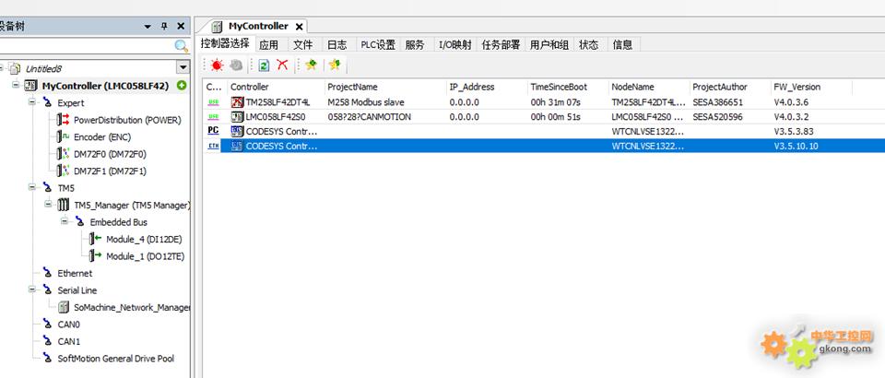The height and width of the screenshot is (378, 885).
Task: Switch to the 应用 tab
Action: (268, 45)
